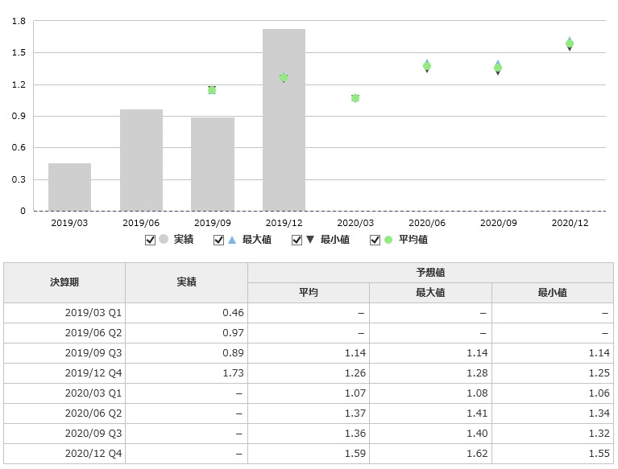This screenshot has width=618, height=469.
Task: Click the 1.36 average forecast cell
Action: pyautogui.click(x=309, y=433)
